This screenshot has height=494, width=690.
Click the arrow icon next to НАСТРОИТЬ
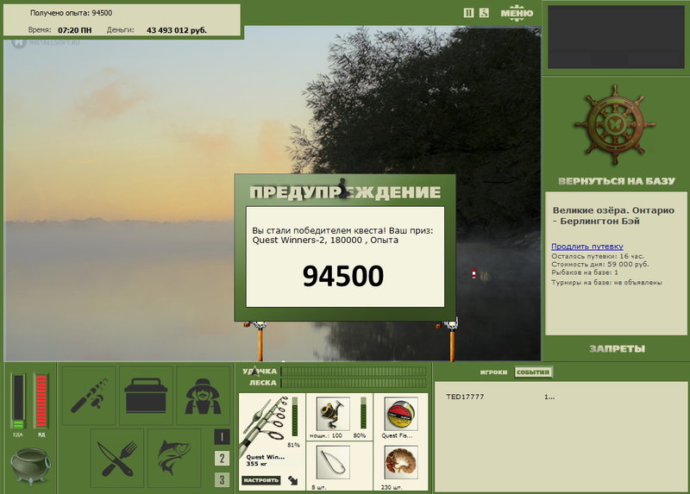pos(293,480)
